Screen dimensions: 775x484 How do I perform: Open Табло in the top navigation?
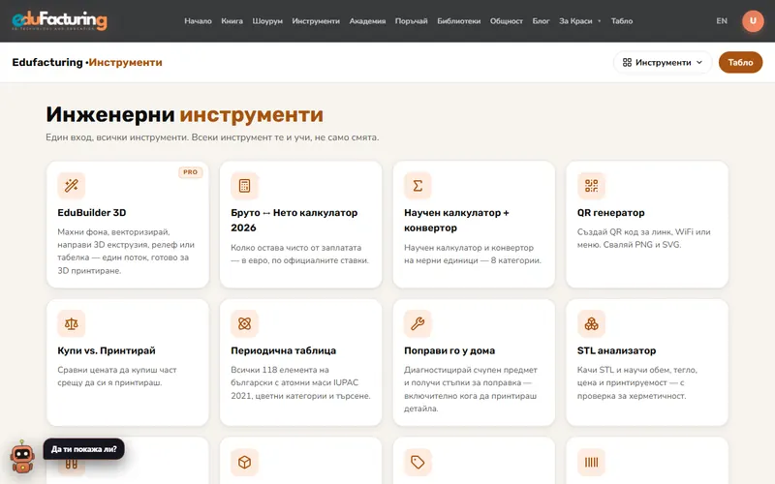(622, 20)
